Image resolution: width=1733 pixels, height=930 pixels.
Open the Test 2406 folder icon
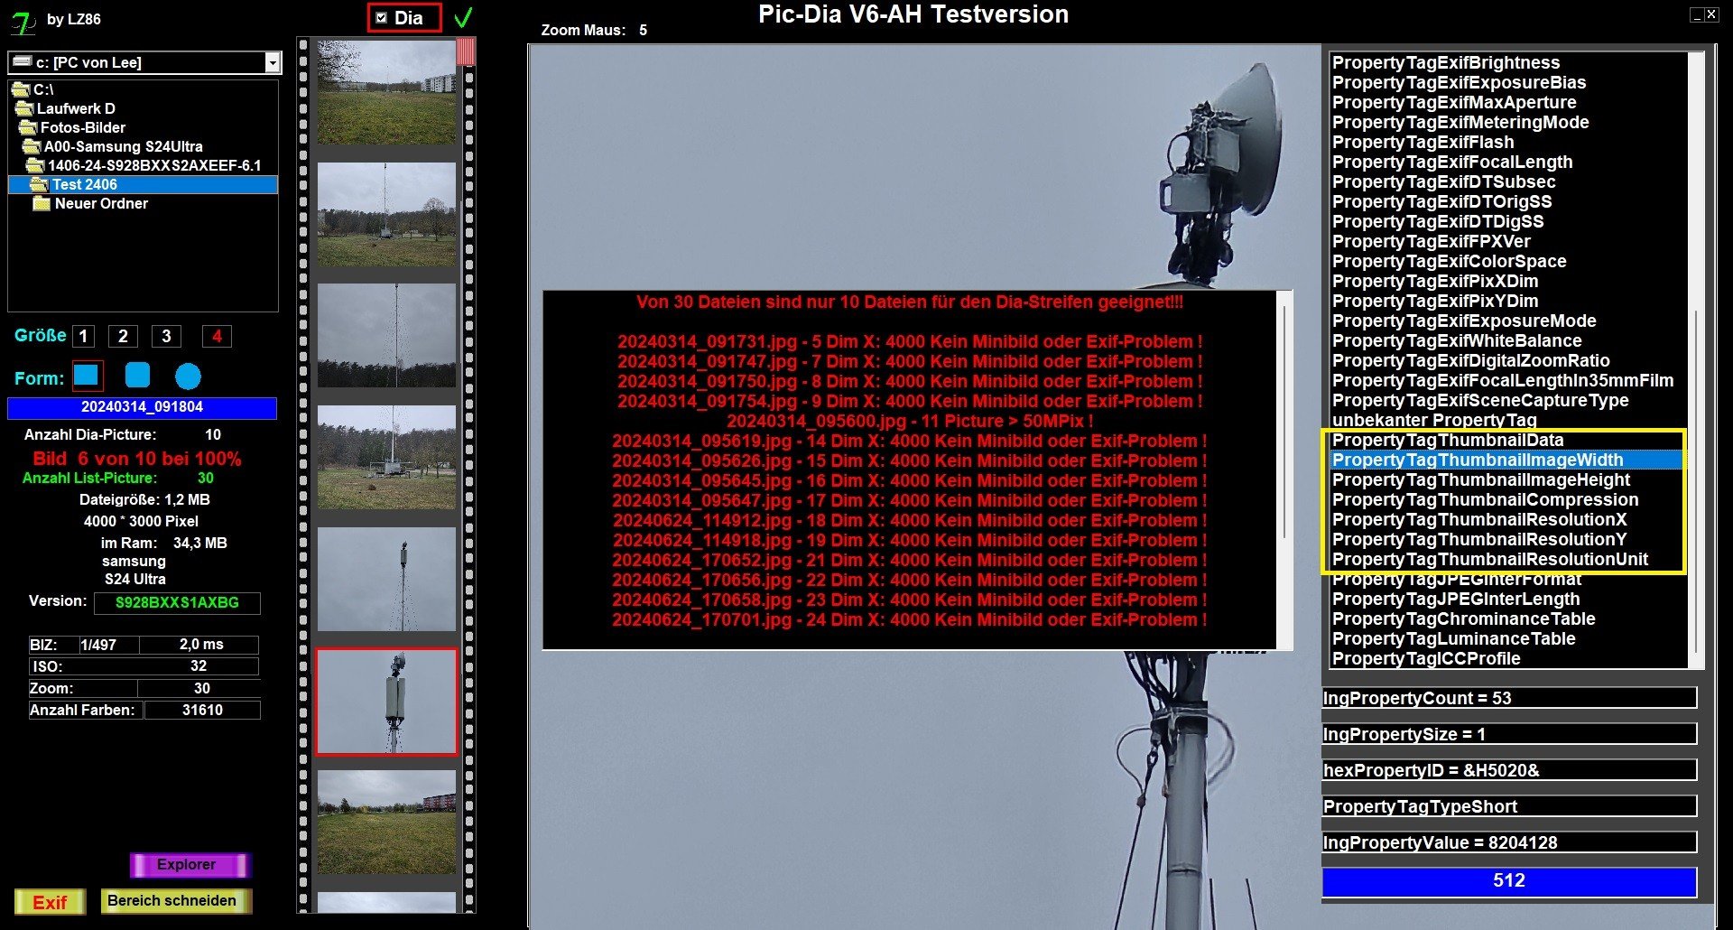click(39, 184)
